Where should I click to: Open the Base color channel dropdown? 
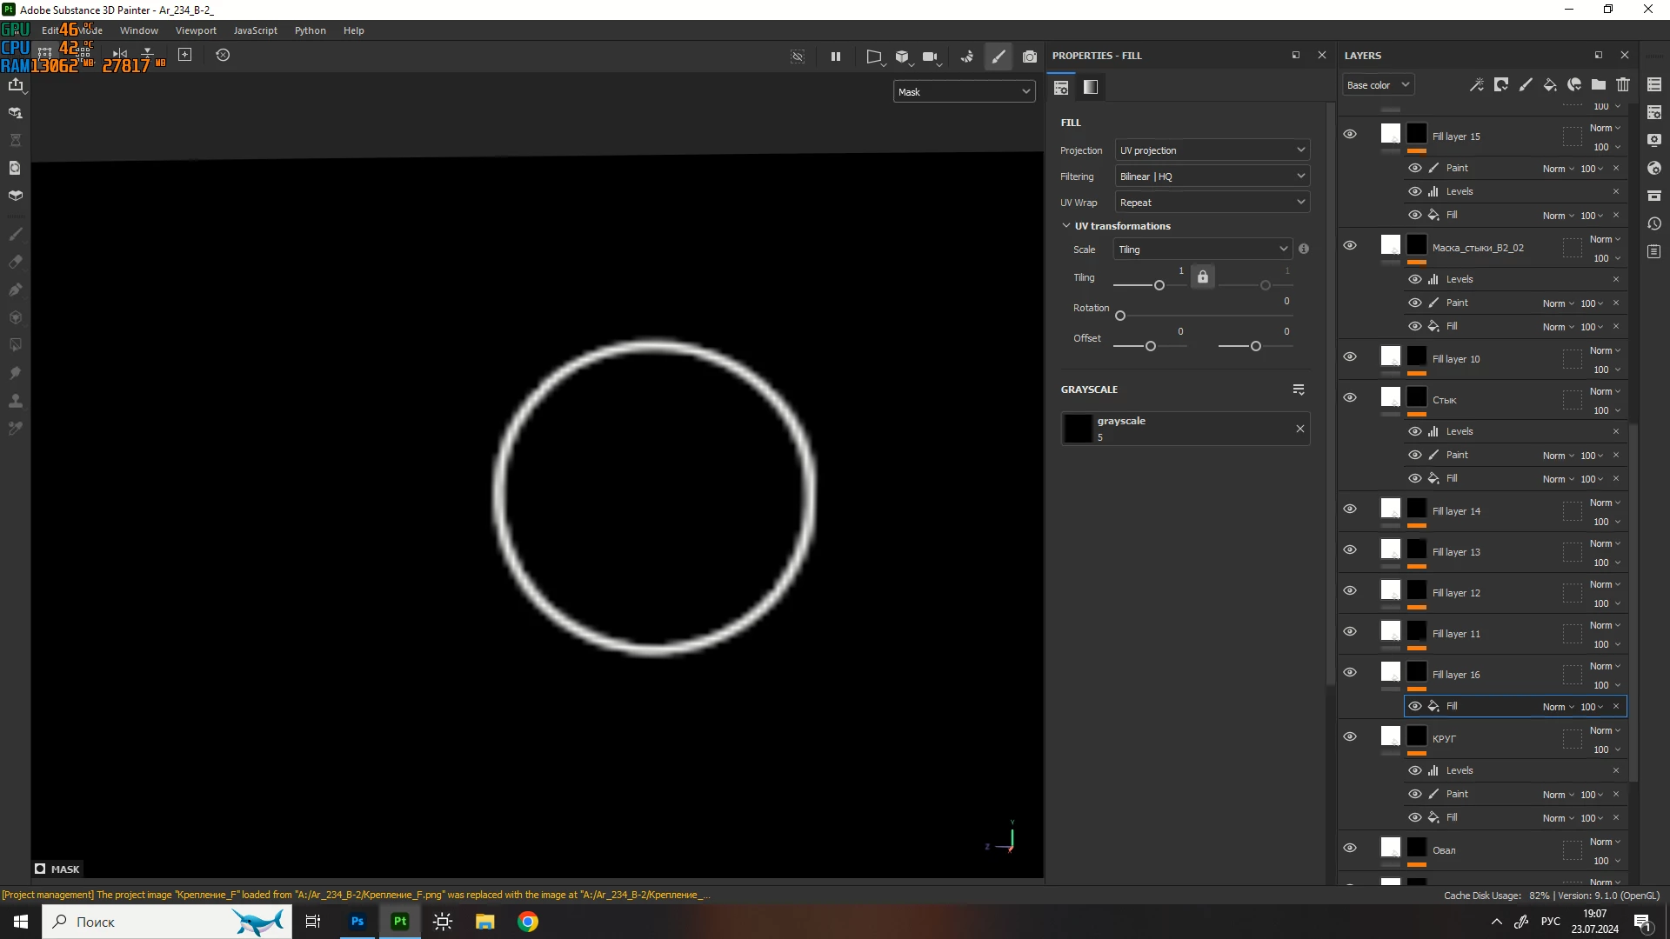tap(1377, 85)
